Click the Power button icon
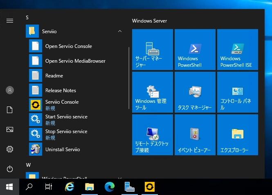The height and width of the screenshot is (195, 272). coord(10,169)
